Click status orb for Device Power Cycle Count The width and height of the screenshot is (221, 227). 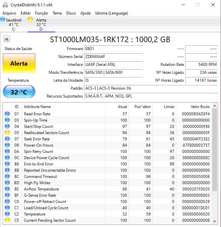tap(7, 157)
